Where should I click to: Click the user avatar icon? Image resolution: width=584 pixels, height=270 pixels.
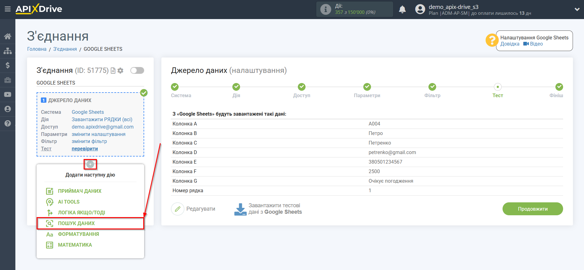coord(420,9)
